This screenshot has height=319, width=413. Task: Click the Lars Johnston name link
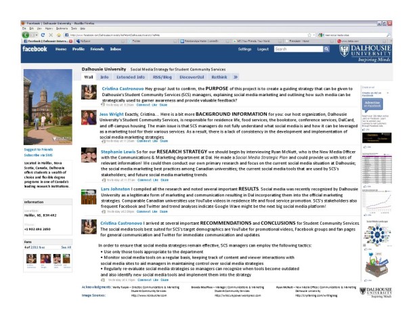tap(115, 189)
